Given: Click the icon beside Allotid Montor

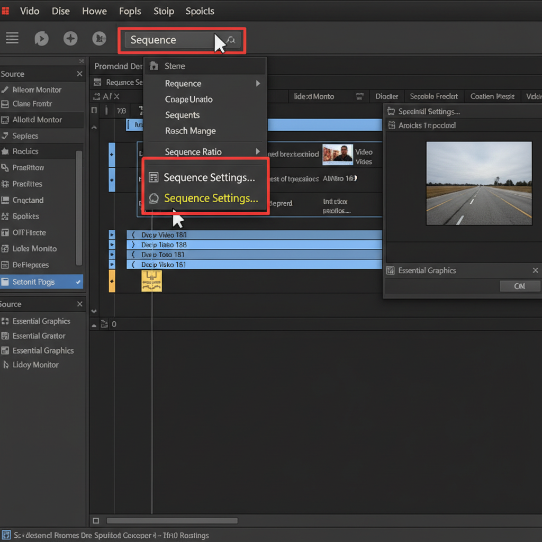Looking at the screenshot, I should 5,120.
